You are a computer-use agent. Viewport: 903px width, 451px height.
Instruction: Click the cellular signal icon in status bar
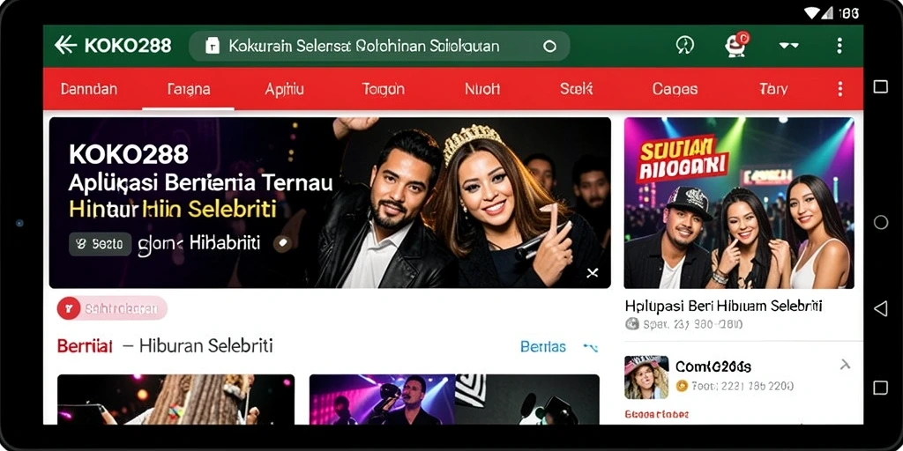click(827, 12)
